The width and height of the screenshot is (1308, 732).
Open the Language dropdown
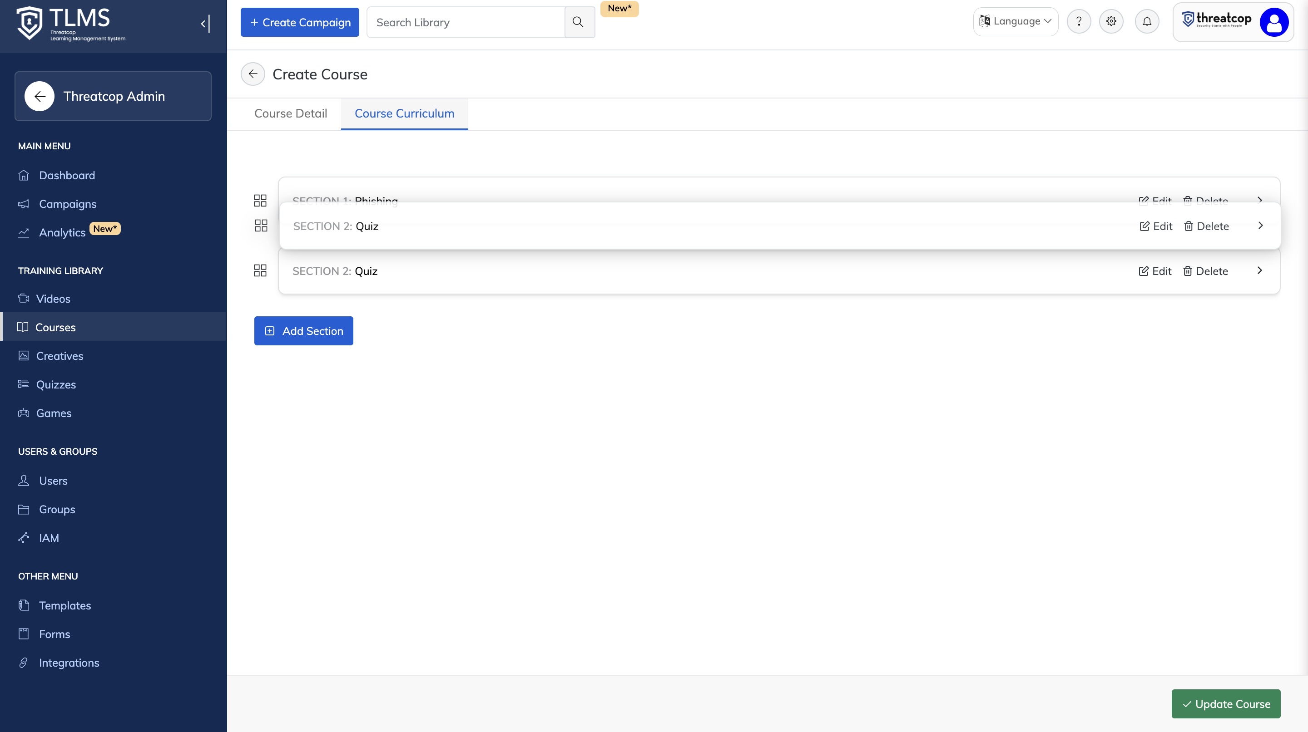pyautogui.click(x=1015, y=21)
